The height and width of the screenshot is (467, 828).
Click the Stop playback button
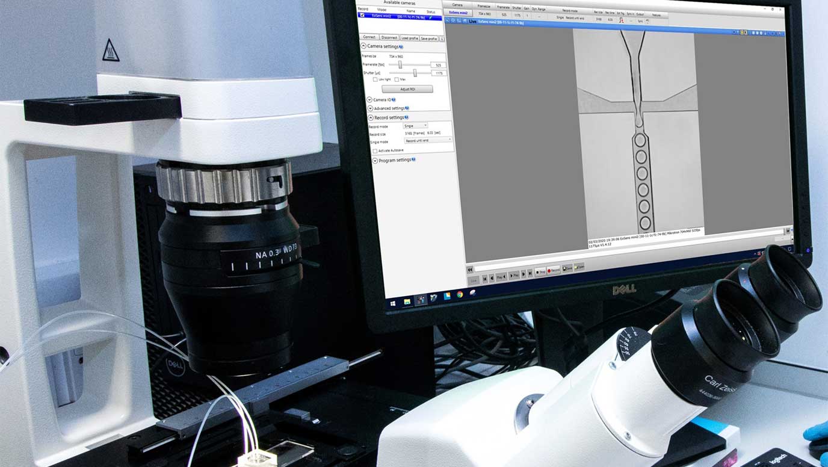[x=540, y=272]
